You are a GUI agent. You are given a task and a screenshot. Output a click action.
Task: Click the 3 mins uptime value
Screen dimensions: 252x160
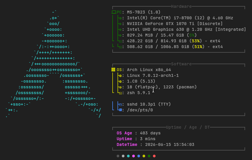pos(148,139)
